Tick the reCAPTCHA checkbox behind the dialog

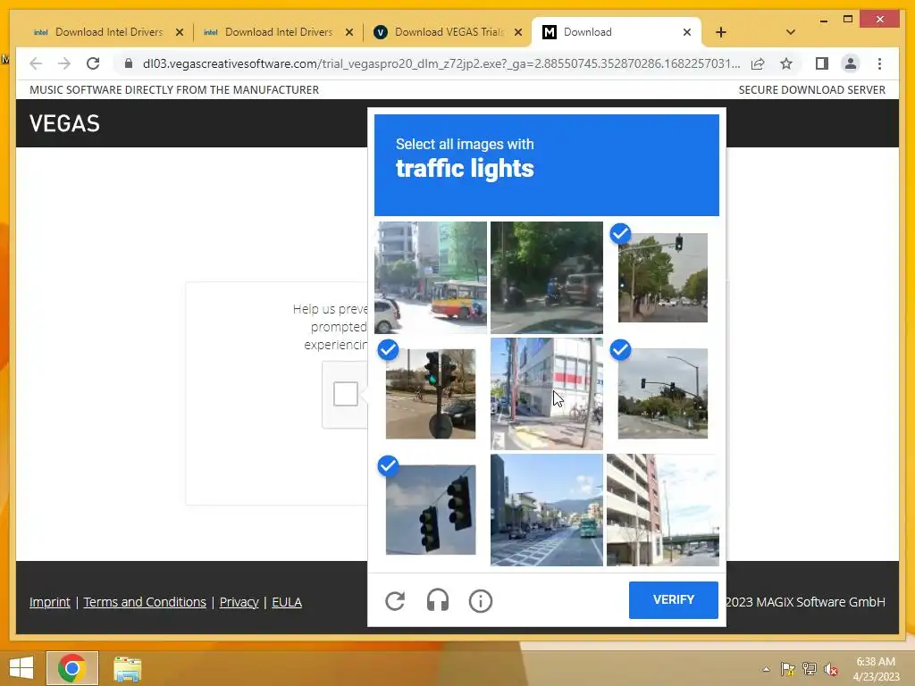click(346, 394)
